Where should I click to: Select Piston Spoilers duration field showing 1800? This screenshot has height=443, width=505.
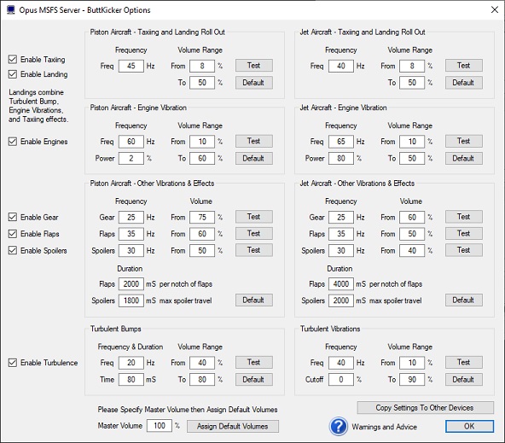(x=131, y=300)
